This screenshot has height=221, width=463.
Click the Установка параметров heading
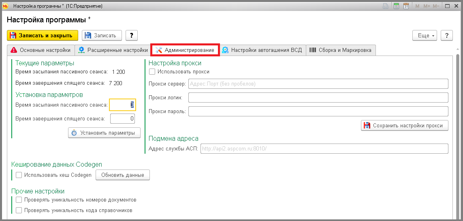coord(49,94)
